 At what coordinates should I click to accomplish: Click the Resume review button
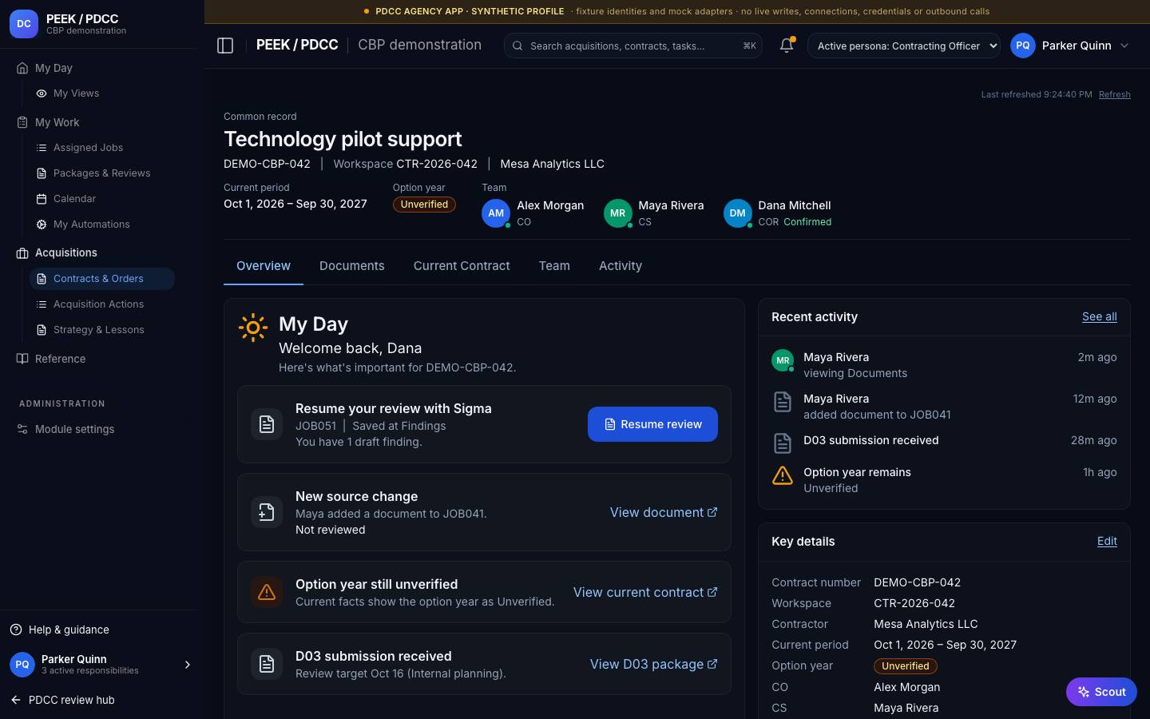click(652, 424)
